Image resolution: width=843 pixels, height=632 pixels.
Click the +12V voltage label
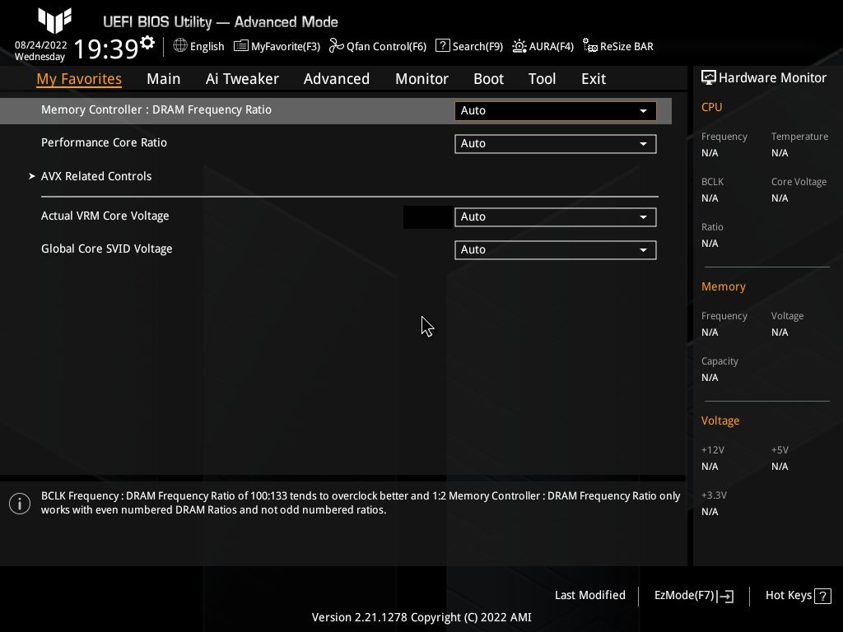[712, 450]
